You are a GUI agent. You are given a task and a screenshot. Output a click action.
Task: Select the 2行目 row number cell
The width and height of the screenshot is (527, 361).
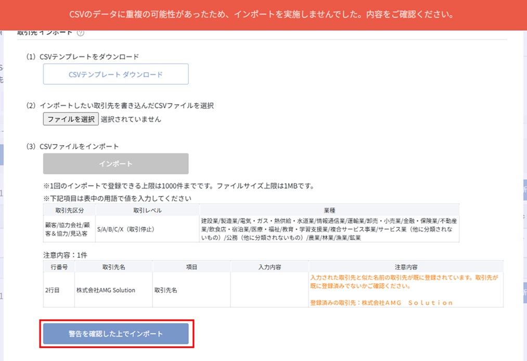tap(59, 290)
